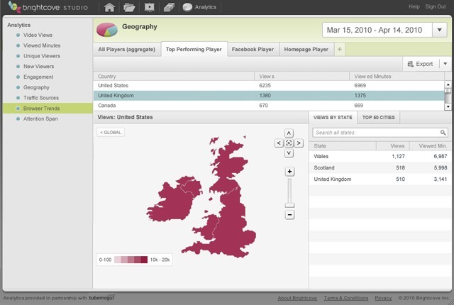Select the Canada country row

click(x=269, y=106)
